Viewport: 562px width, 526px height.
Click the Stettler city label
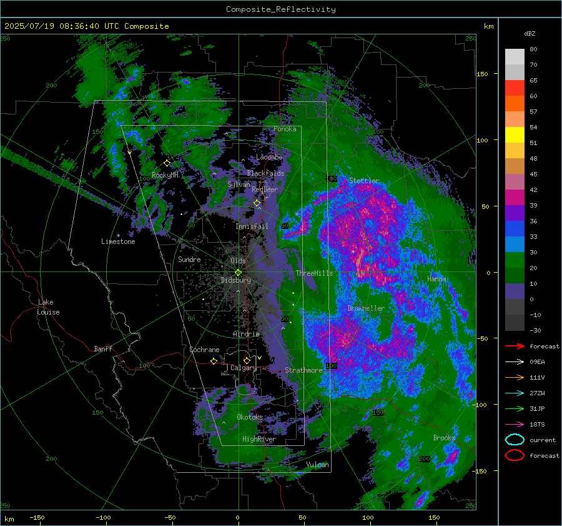coord(364,181)
